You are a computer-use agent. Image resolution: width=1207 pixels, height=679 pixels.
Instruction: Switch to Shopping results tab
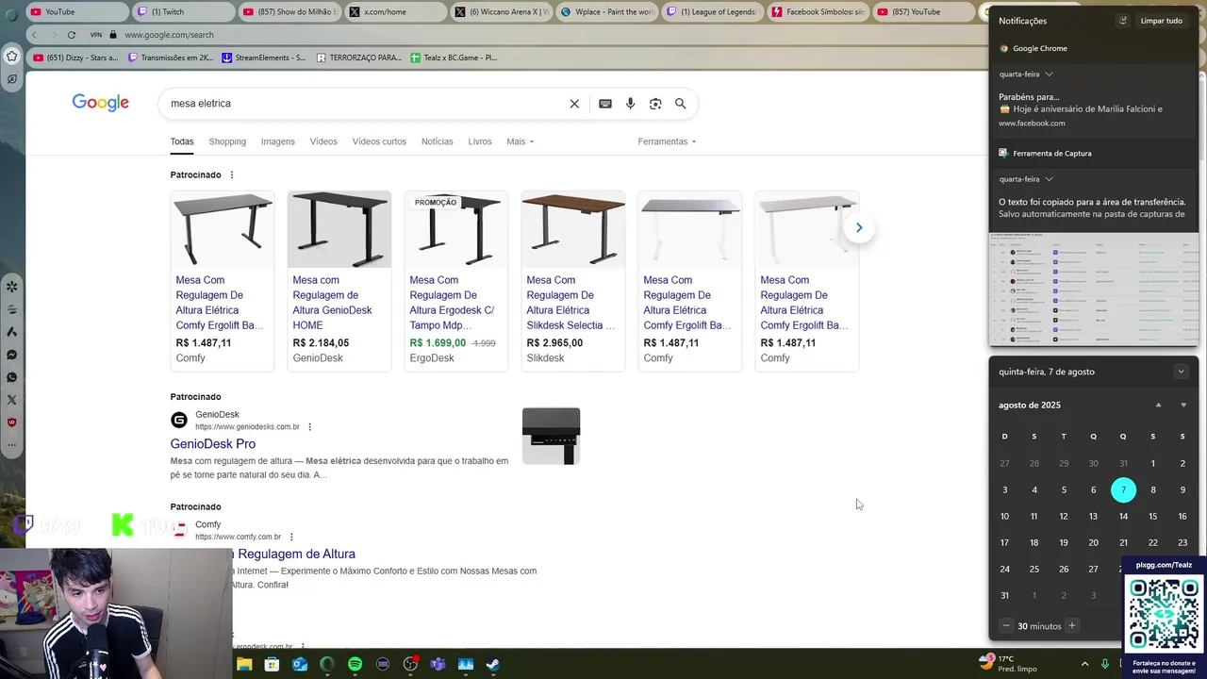pos(227,141)
